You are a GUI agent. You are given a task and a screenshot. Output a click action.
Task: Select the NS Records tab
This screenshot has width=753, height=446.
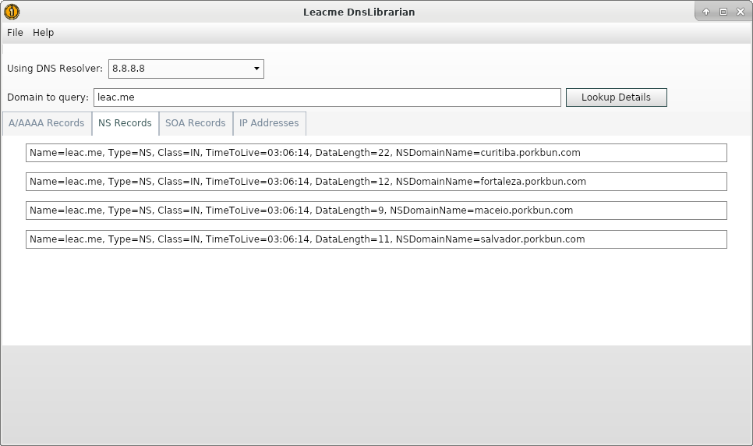(x=125, y=123)
